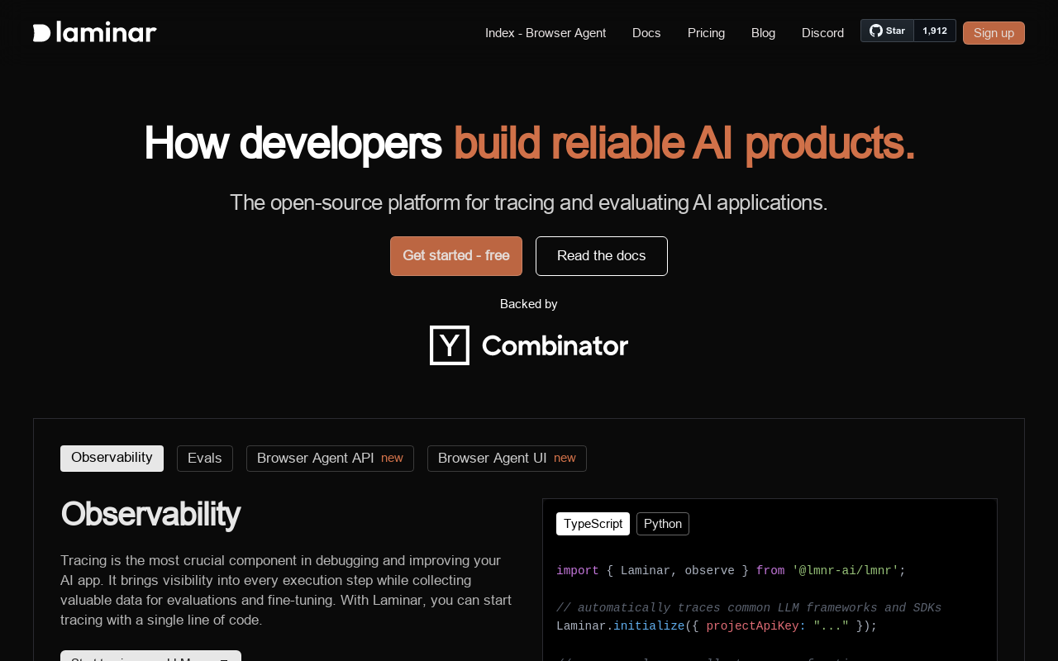The height and width of the screenshot is (661, 1058).
Task: Switch to Browser Agent UI tab
Action: pyautogui.click(x=507, y=459)
